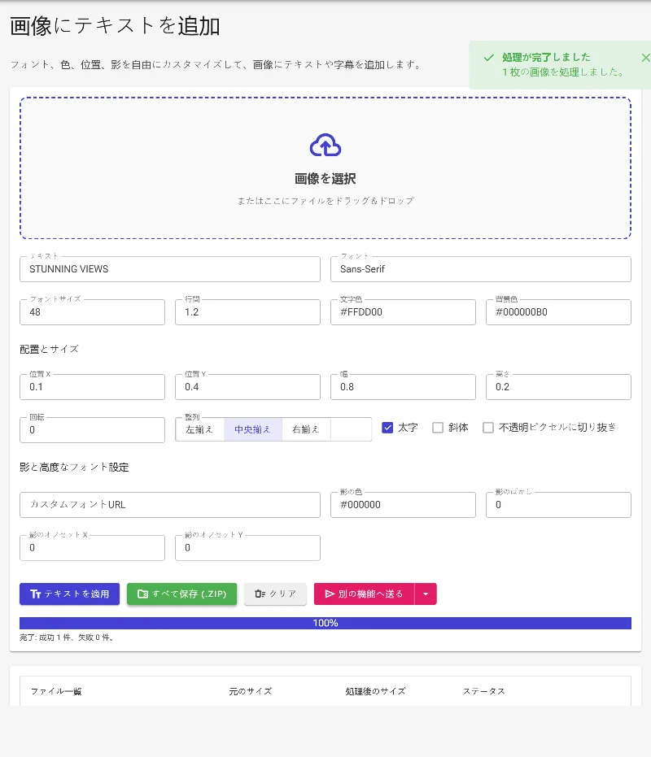Screen dimensions: 651x757
Task: Click the 100% progress bar
Action: [325, 623]
